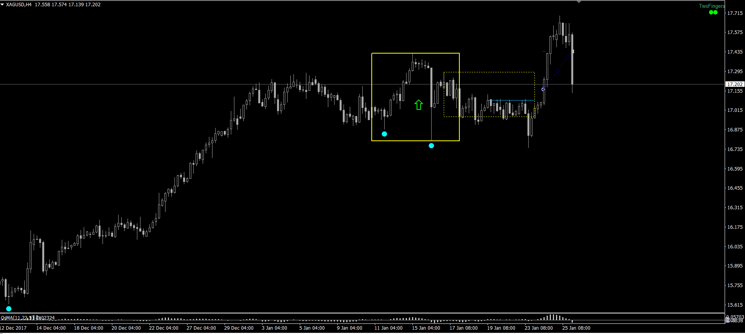The width and height of the screenshot is (745, 334).
Task: Click the 16.455 price axis label
Action: (735, 188)
